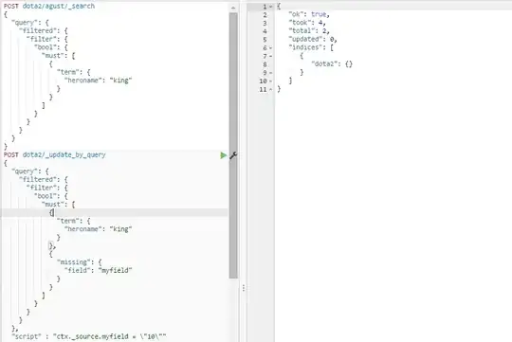This screenshot has height=342, width=512.
Task: Collapse the output JSON at line 1 fold arrow
Action: 270,7
